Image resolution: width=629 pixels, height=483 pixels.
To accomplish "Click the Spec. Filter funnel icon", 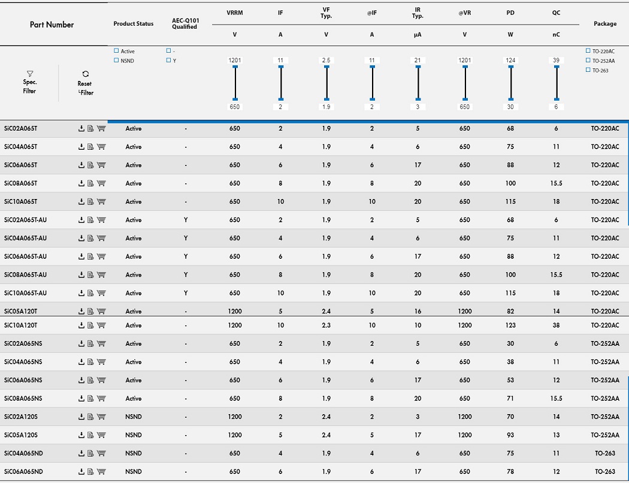I will click(30, 74).
